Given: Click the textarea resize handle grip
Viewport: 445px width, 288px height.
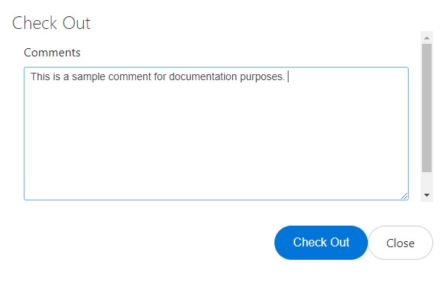Looking at the screenshot, I should click(x=404, y=196).
